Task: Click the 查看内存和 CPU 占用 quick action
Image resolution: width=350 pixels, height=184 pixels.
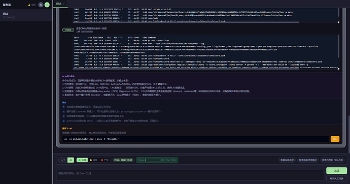Action: (x=332, y=160)
